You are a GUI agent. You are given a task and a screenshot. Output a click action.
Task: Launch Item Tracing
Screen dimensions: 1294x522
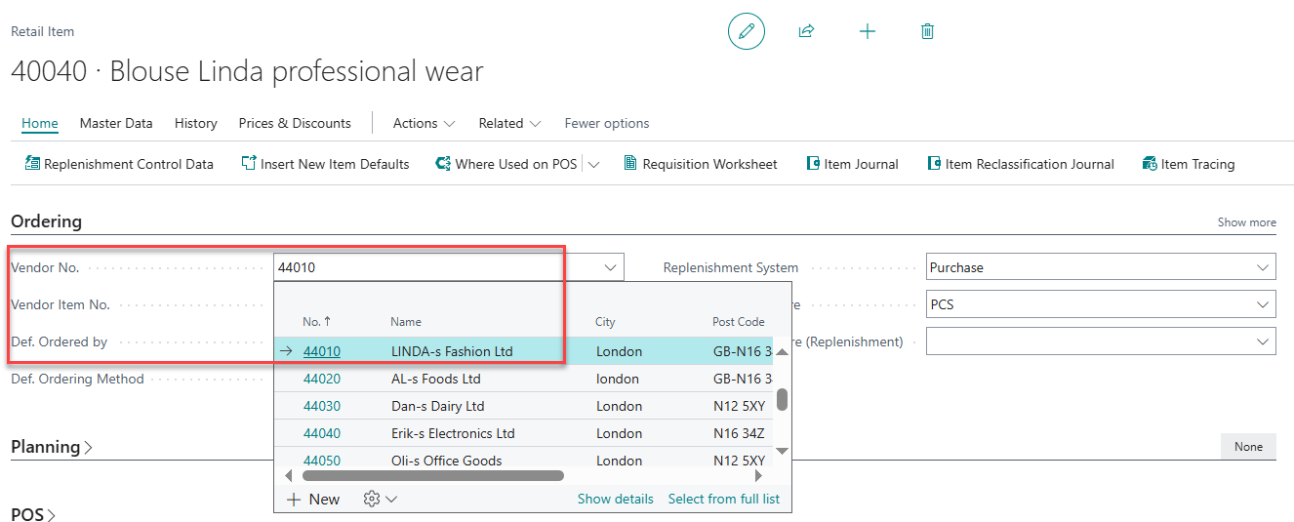[x=1188, y=164]
